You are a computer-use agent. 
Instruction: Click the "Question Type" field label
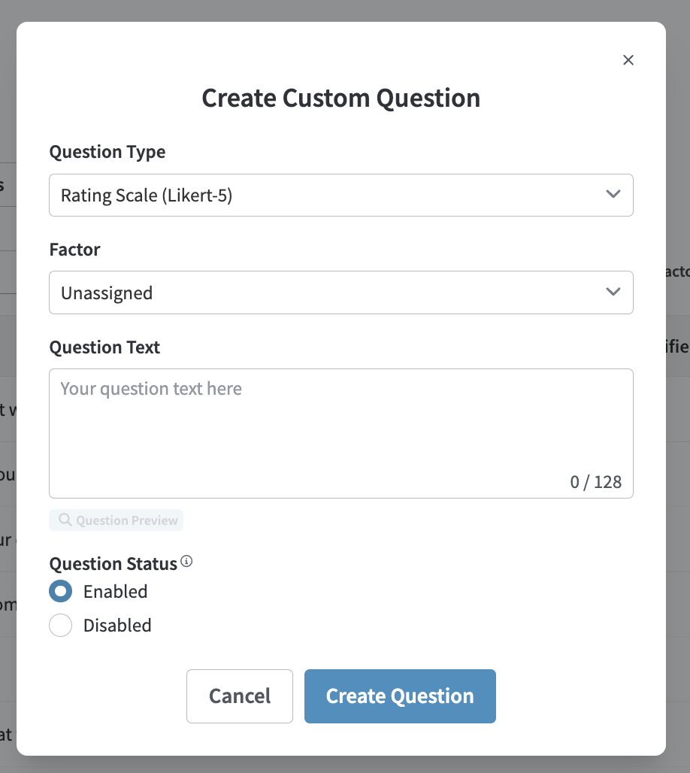107,152
